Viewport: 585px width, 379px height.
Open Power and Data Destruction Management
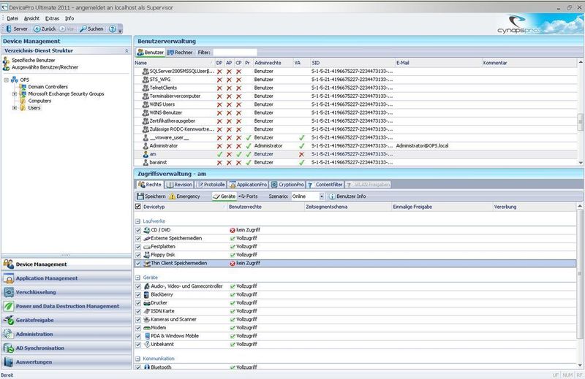(x=67, y=306)
